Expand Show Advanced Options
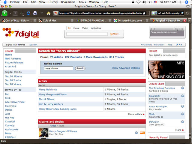This screenshot has height=144, width=192. pyautogui.click(x=126, y=68)
